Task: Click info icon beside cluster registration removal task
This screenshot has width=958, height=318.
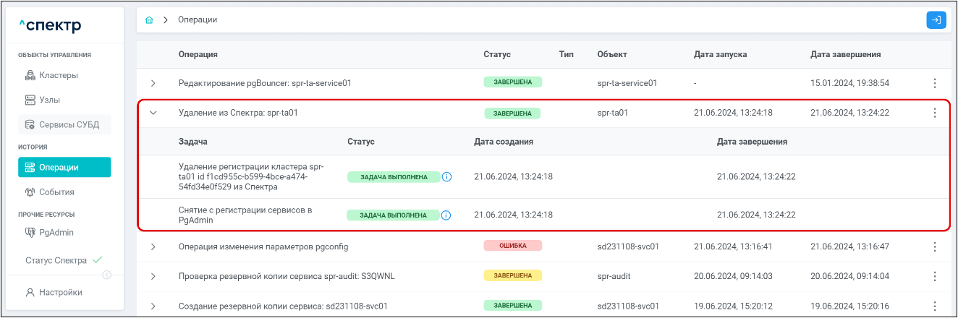Action: 446,177
